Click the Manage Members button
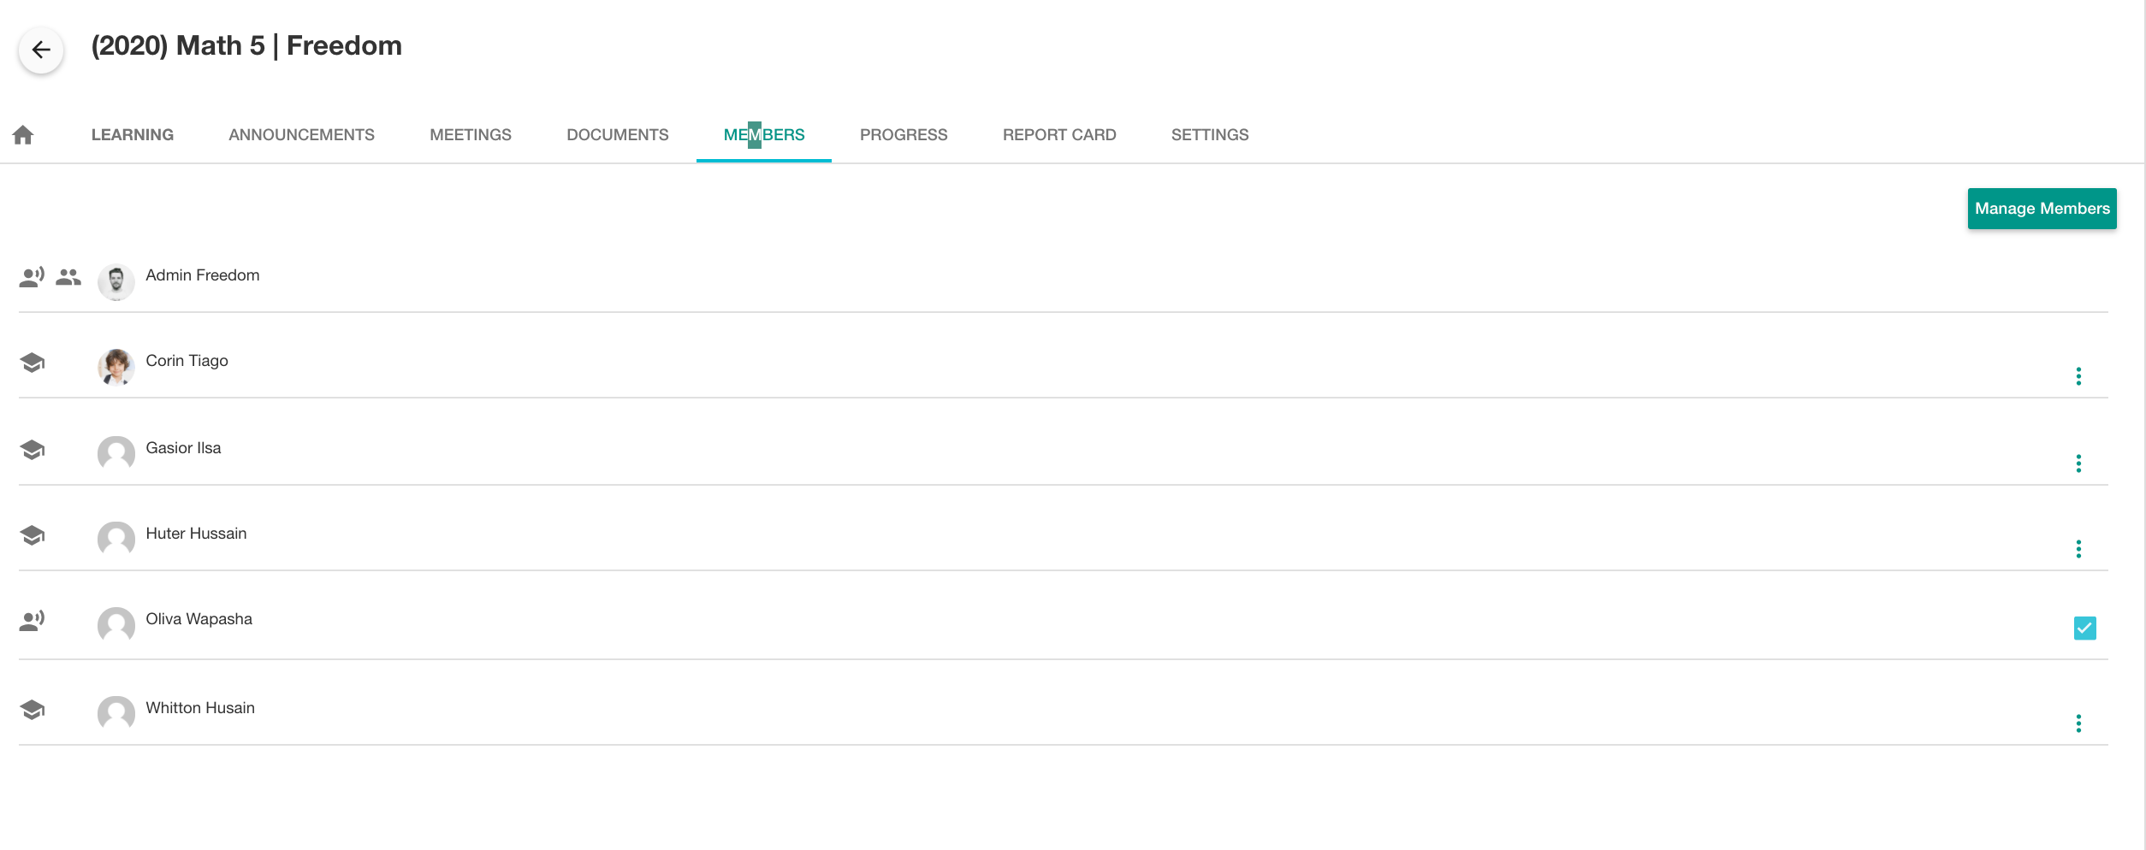The width and height of the screenshot is (2146, 850). [x=2042, y=209]
